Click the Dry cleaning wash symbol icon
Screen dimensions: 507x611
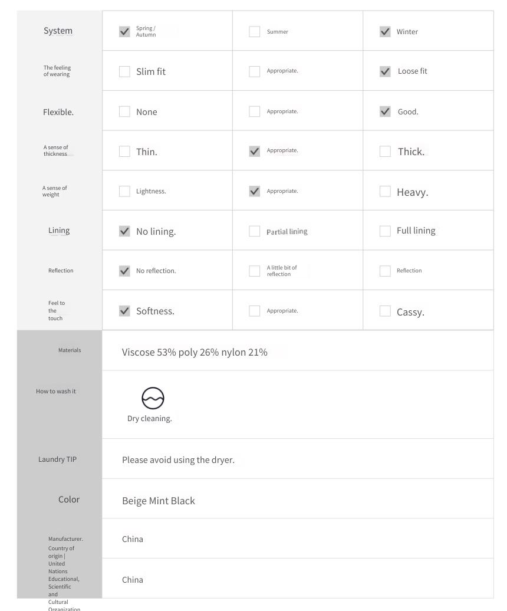153,398
